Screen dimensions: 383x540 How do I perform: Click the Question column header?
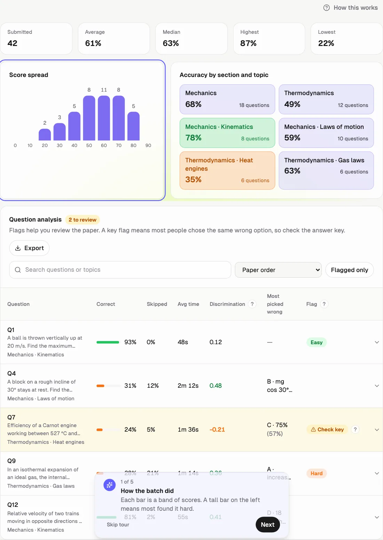tap(18, 304)
